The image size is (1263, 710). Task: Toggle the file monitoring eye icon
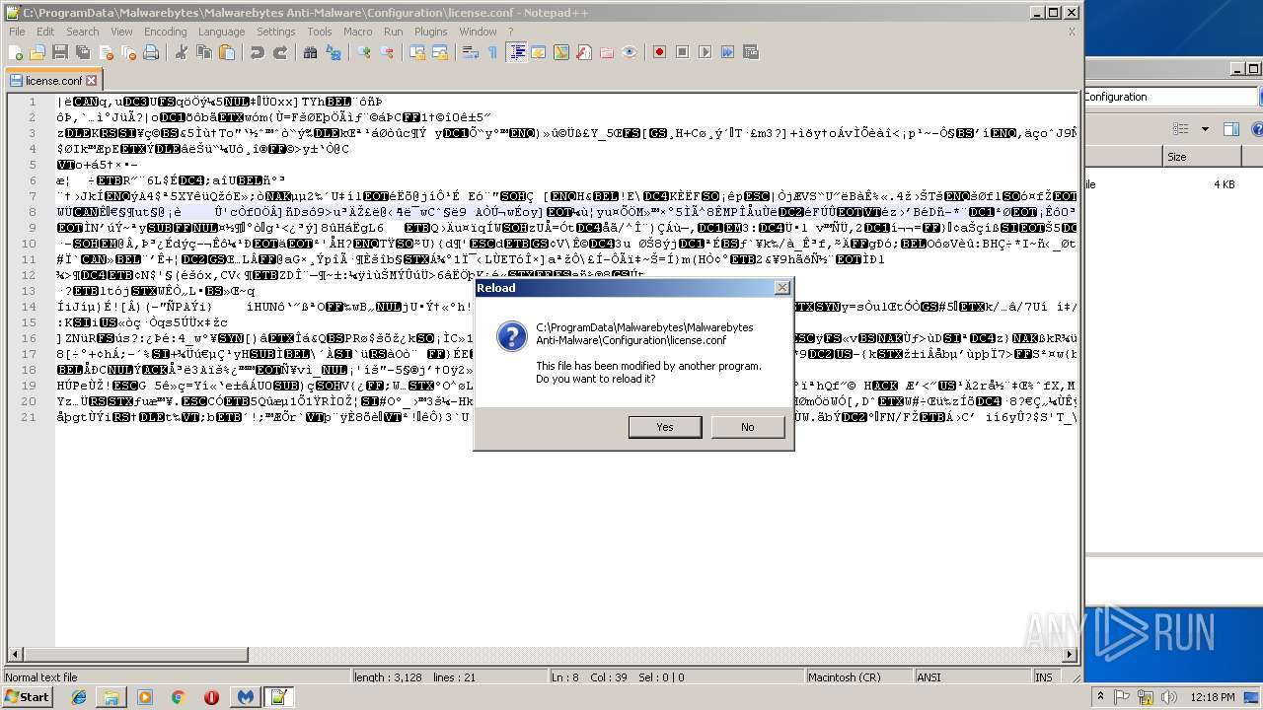coord(630,52)
